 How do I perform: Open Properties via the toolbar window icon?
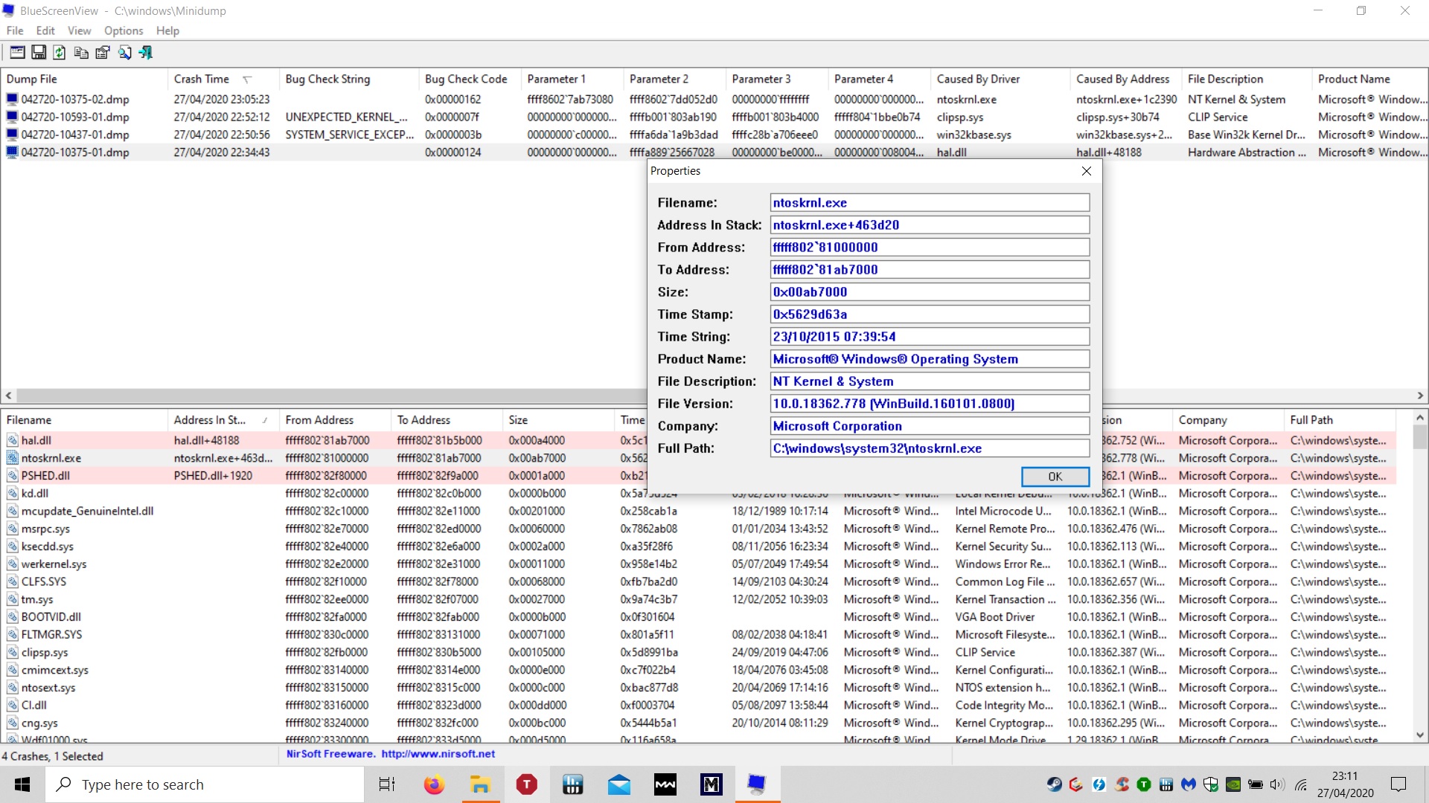pyautogui.click(x=17, y=52)
